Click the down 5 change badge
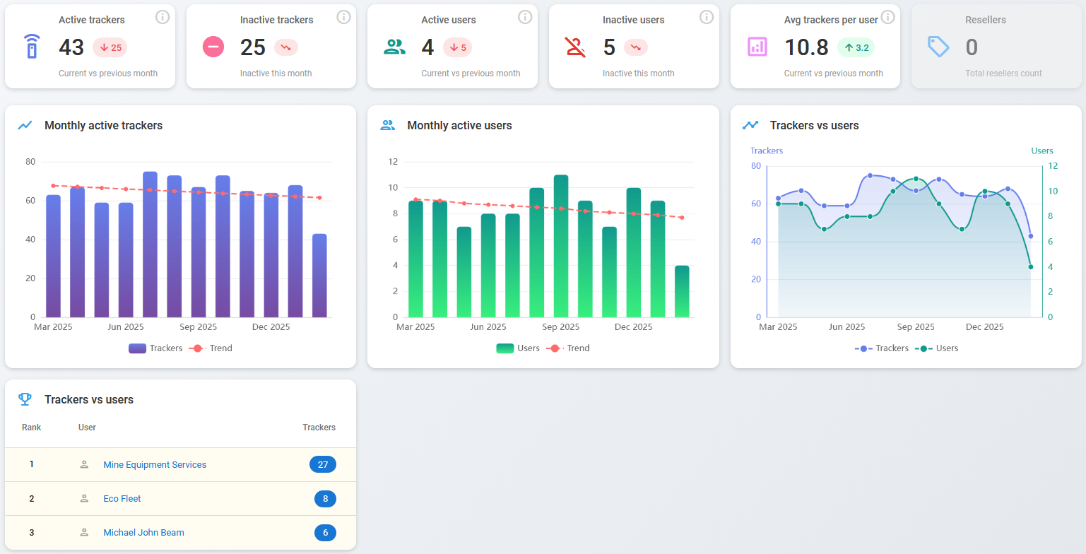 pos(458,47)
